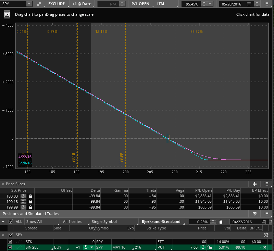
Task: Click the chart image icon above the graph
Action: [7, 15]
